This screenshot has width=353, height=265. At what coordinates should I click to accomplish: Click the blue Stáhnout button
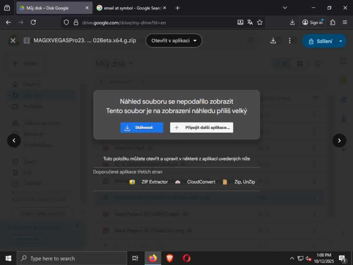(x=142, y=128)
